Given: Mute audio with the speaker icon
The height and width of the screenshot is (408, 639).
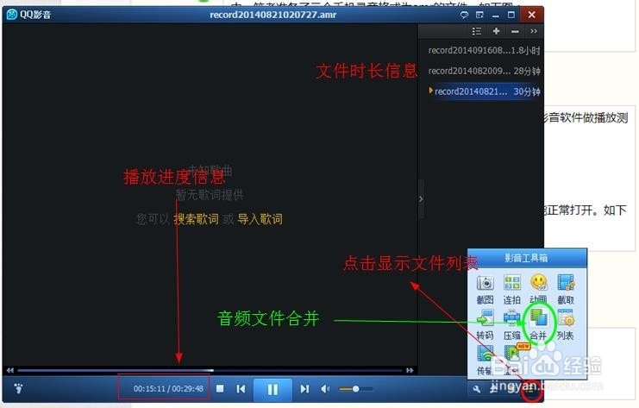Looking at the screenshot, I should pos(325,389).
